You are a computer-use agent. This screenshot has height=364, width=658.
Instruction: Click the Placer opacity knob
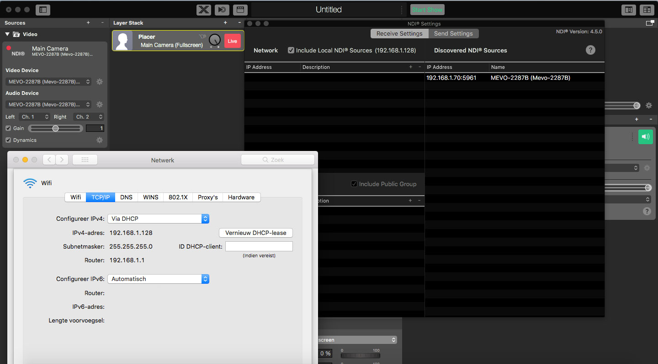214,41
